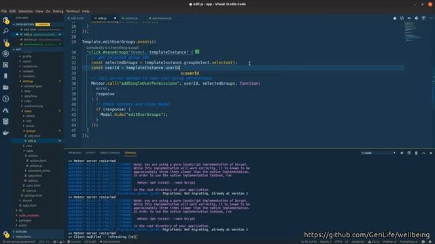Screen dimensions: 435x244
Task: Open the database view in activity bar
Action: click(x=5, y=121)
